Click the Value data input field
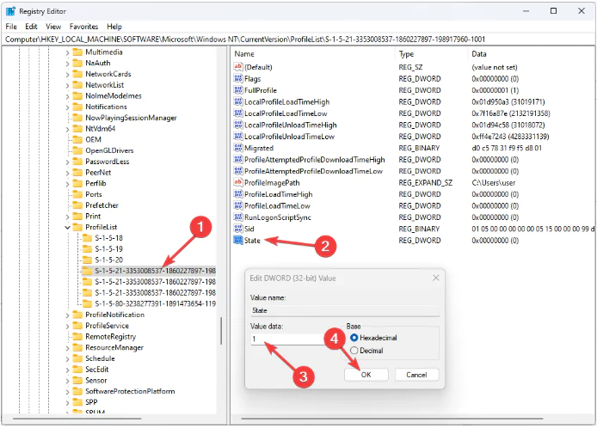This screenshot has height=428, width=597. click(291, 339)
